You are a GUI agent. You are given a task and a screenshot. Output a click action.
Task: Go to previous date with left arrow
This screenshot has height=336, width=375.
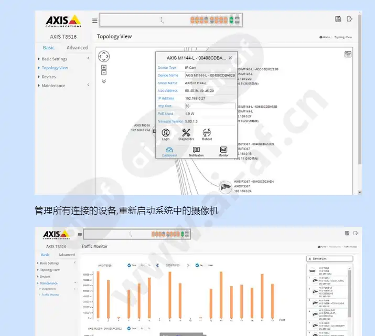[157, 266]
